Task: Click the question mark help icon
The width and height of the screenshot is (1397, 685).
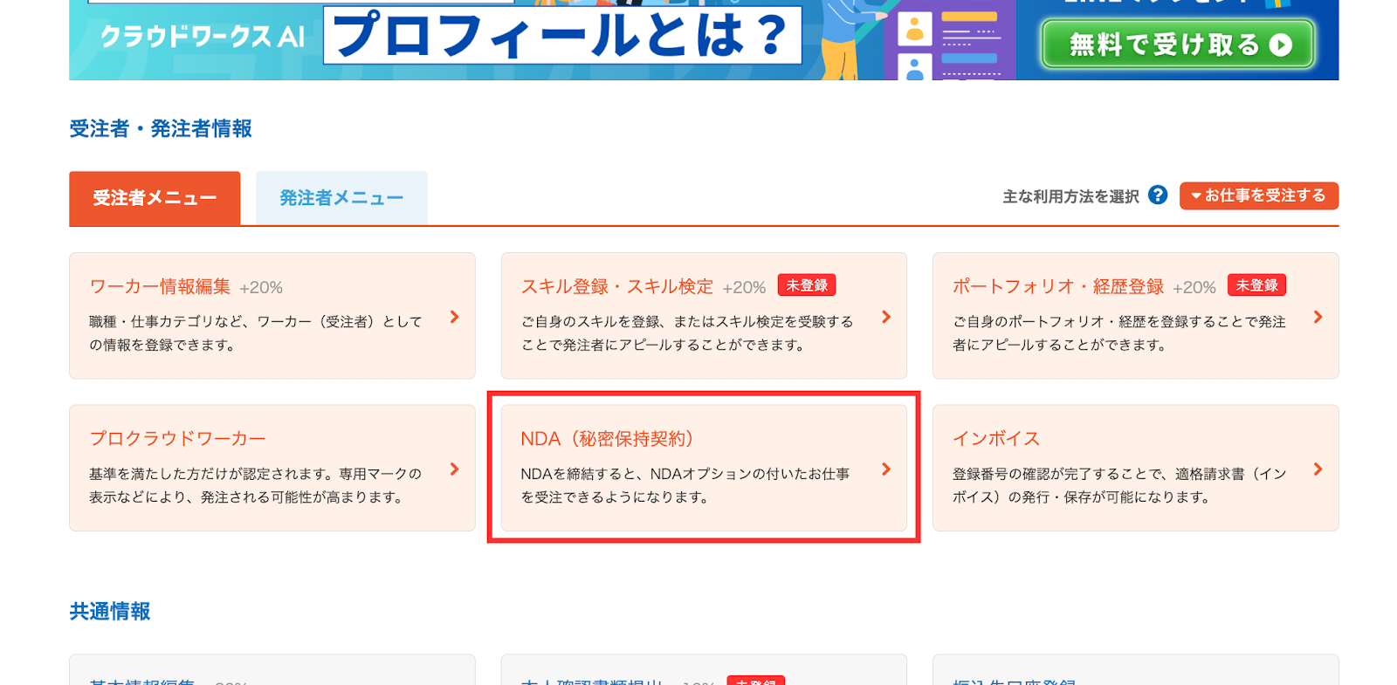Action: [x=1158, y=195]
